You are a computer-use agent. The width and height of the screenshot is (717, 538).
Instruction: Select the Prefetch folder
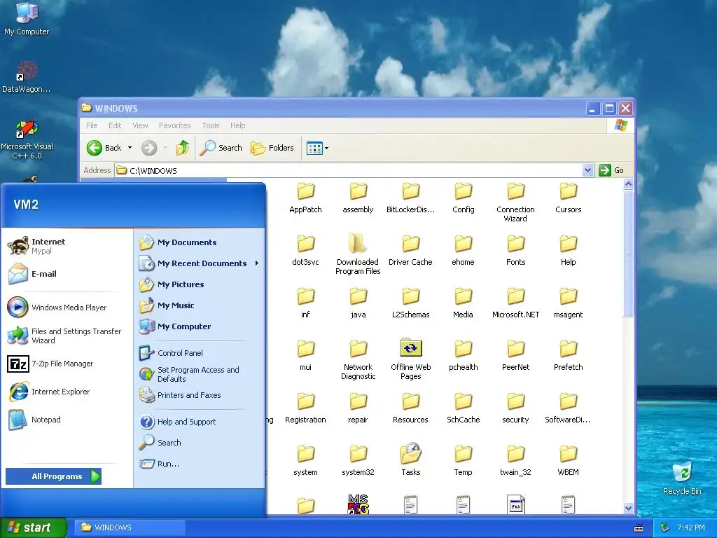569,355
